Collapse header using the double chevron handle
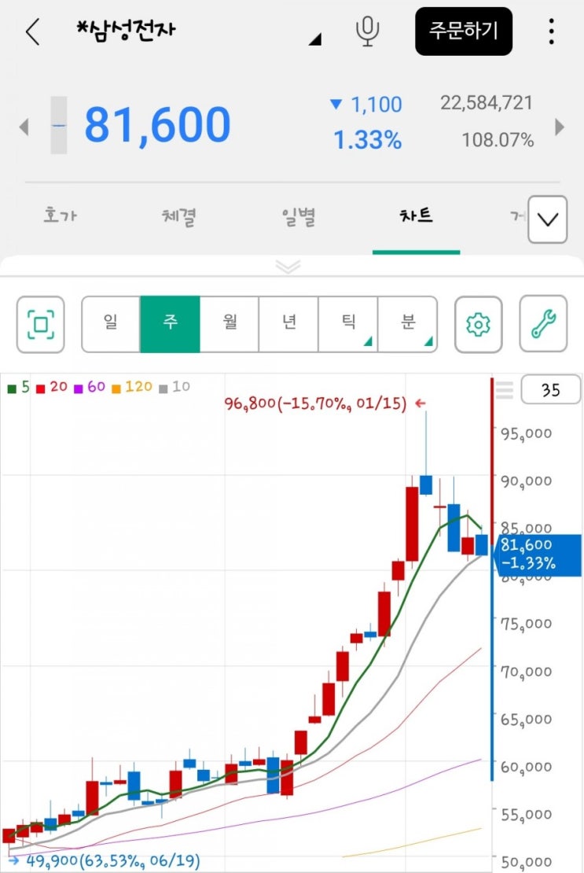The height and width of the screenshot is (873, 584). 288,266
